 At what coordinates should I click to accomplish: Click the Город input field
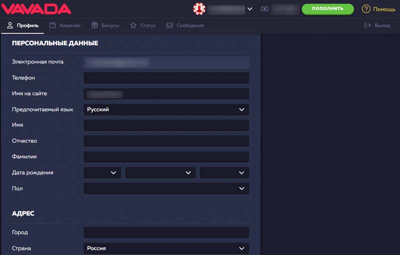click(166, 232)
